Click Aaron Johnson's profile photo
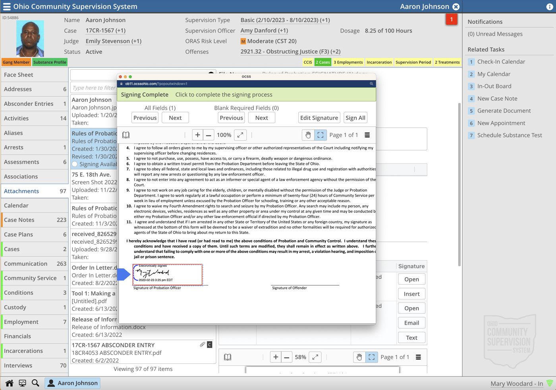 tap(30, 38)
